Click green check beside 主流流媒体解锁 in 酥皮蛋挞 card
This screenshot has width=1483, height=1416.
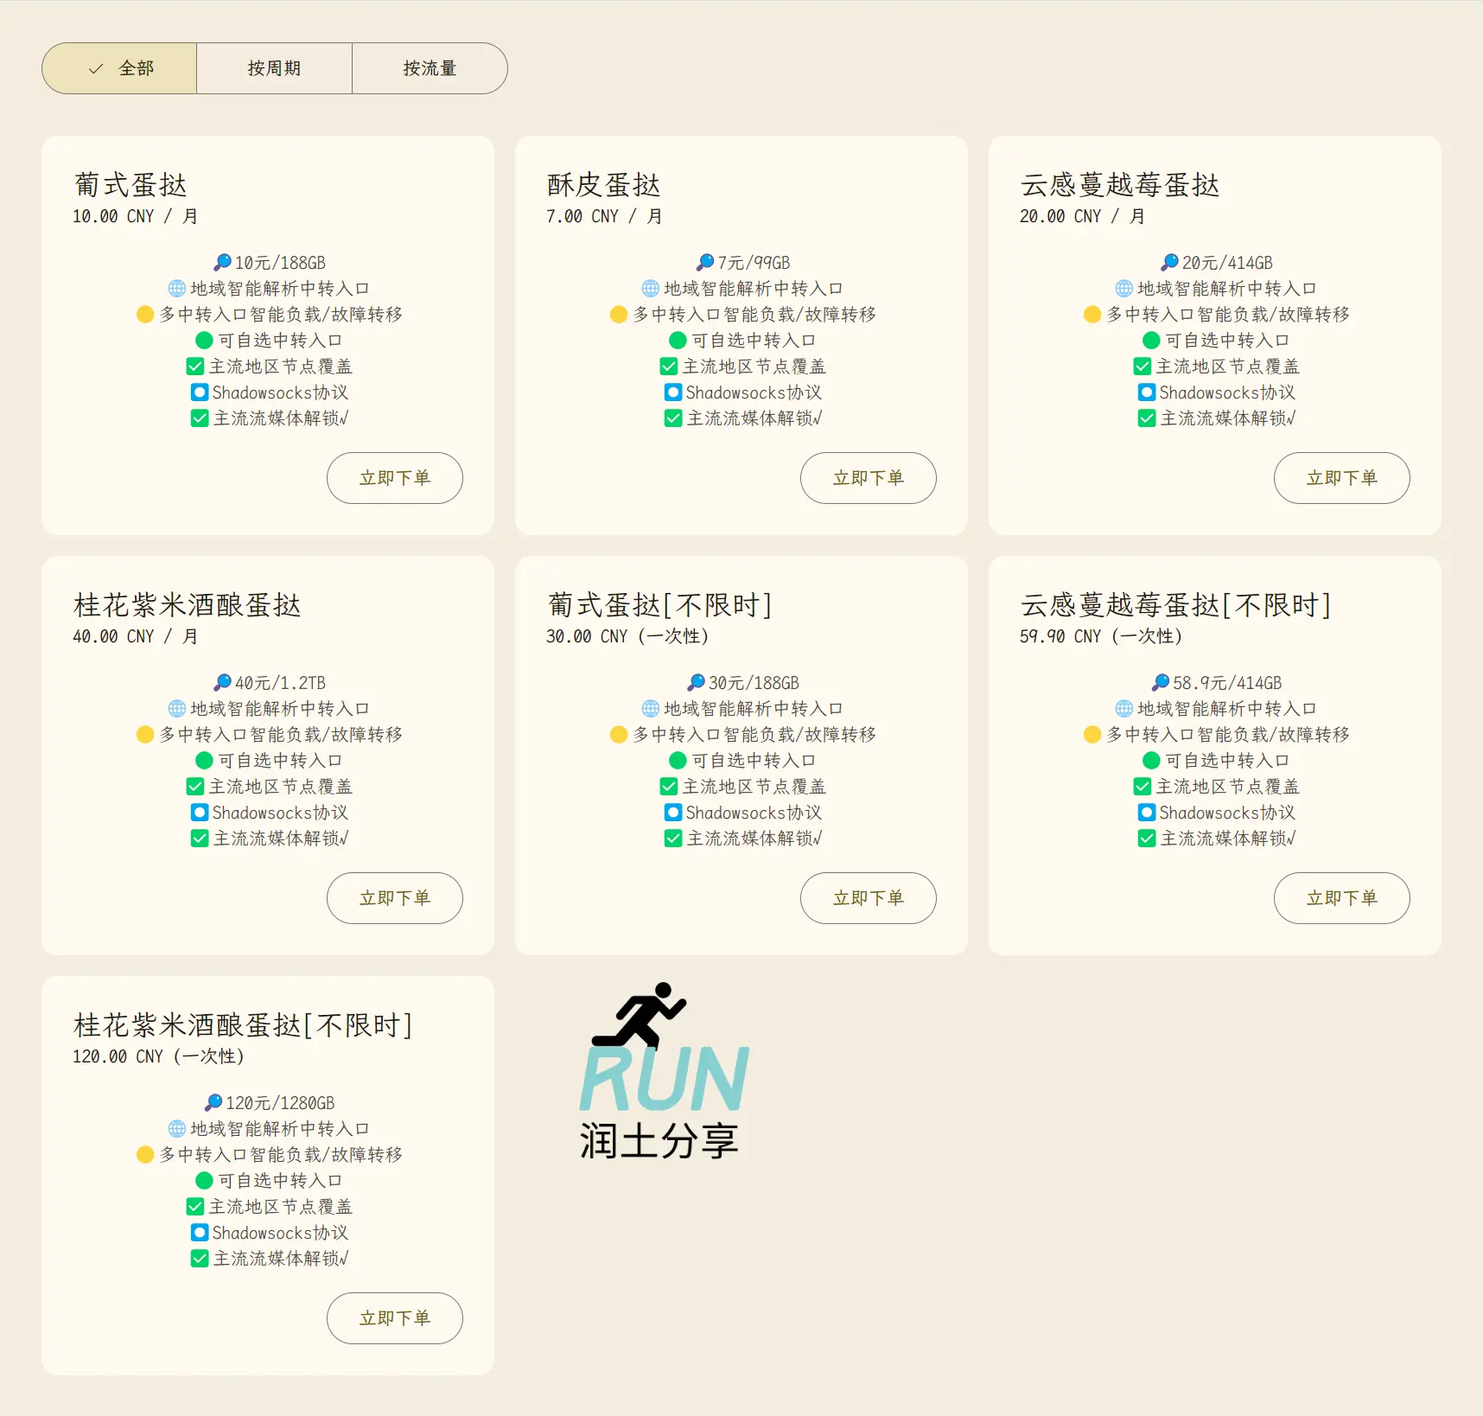[672, 418]
